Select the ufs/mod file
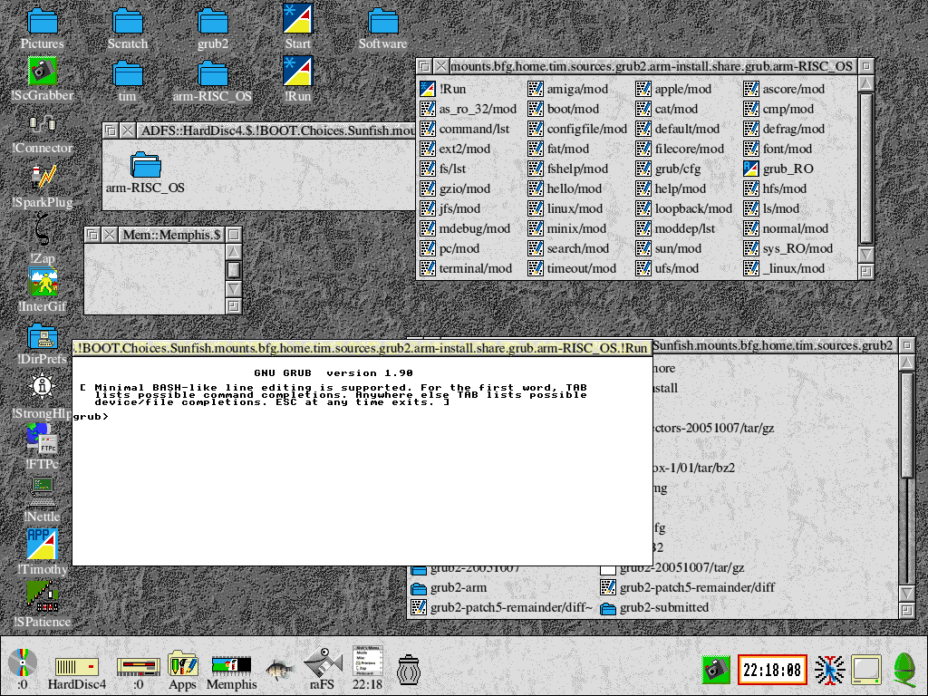The width and height of the screenshot is (928, 696). pos(667,268)
